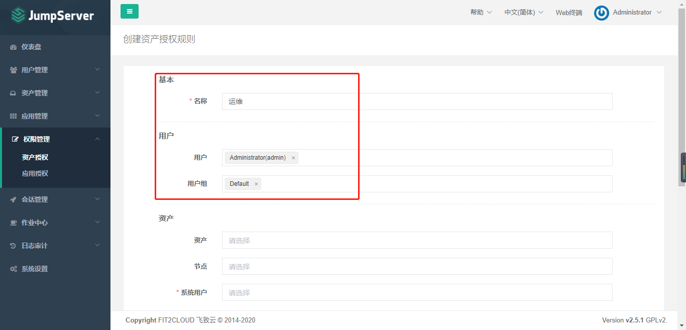Open the 会话管理 sidebar menu
The image size is (686, 330).
[55, 200]
